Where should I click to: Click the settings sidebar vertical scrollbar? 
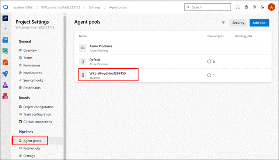point(65,88)
